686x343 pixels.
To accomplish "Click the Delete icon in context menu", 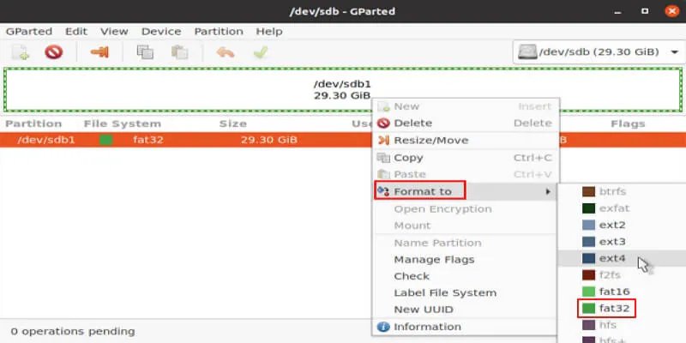I will 383,123.
